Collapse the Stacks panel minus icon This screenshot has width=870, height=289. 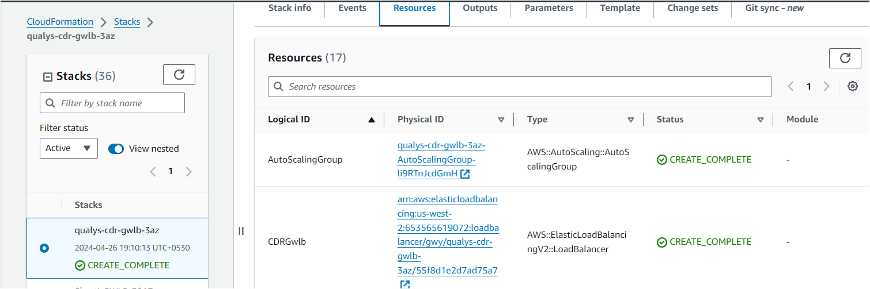(x=48, y=76)
